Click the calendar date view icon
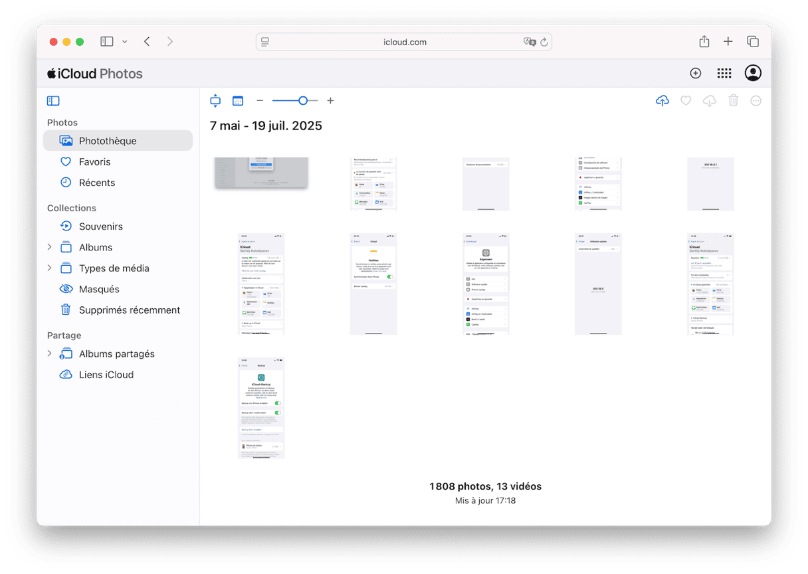Screen dimensions: 808x574 click(238, 101)
